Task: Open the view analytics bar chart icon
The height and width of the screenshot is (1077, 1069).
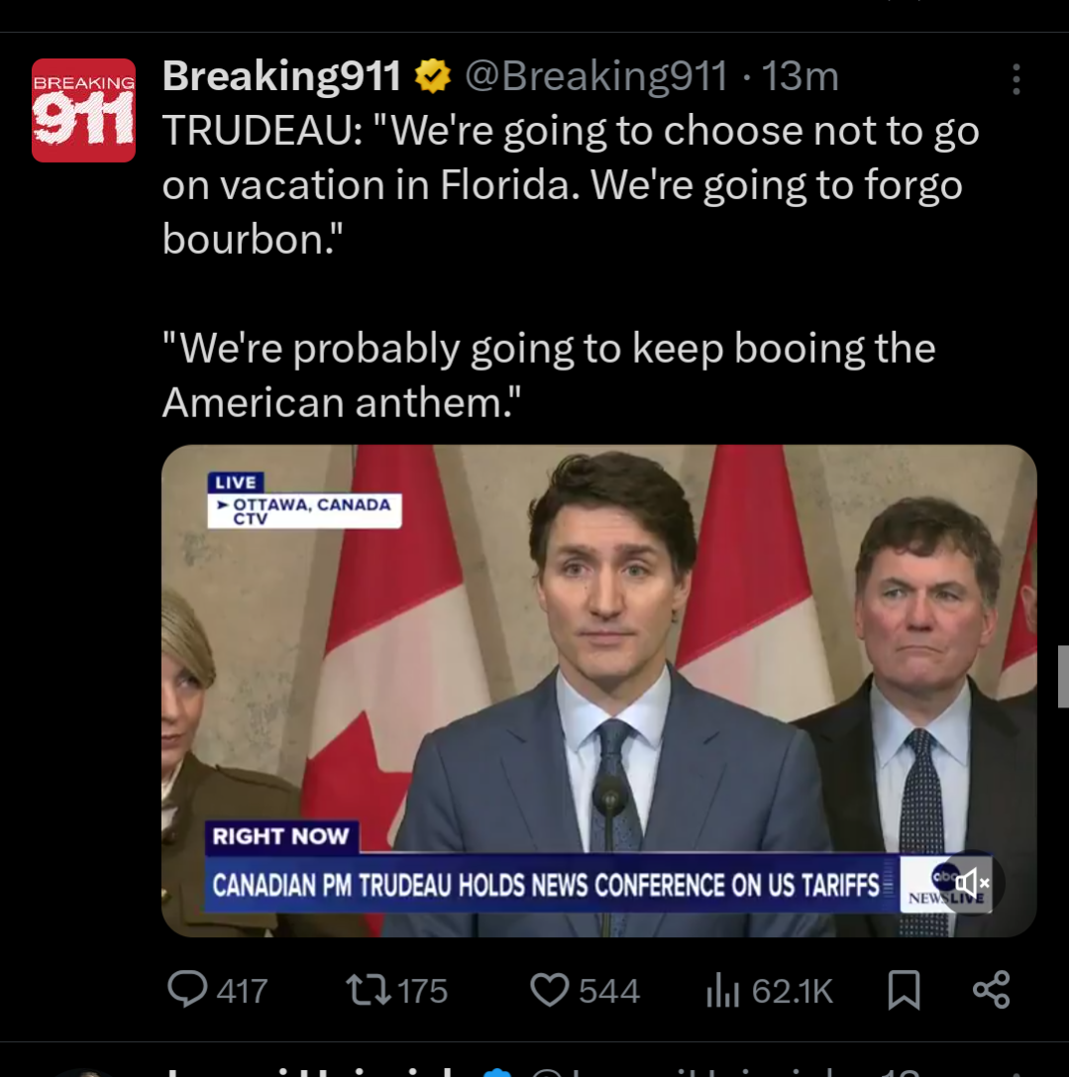Action: coord(723,989)
